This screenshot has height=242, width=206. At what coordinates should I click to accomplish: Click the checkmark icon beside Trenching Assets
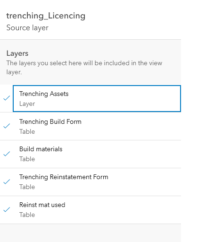tap(7, 98)
